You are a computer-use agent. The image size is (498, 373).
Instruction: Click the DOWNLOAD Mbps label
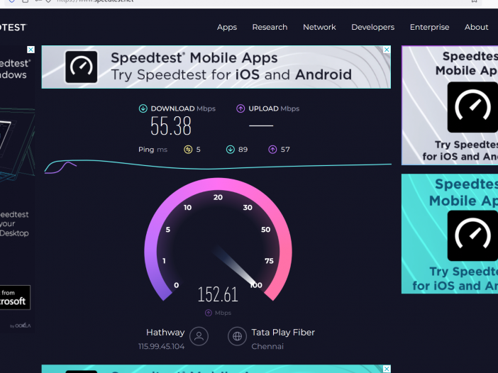[x=183, y=108]
